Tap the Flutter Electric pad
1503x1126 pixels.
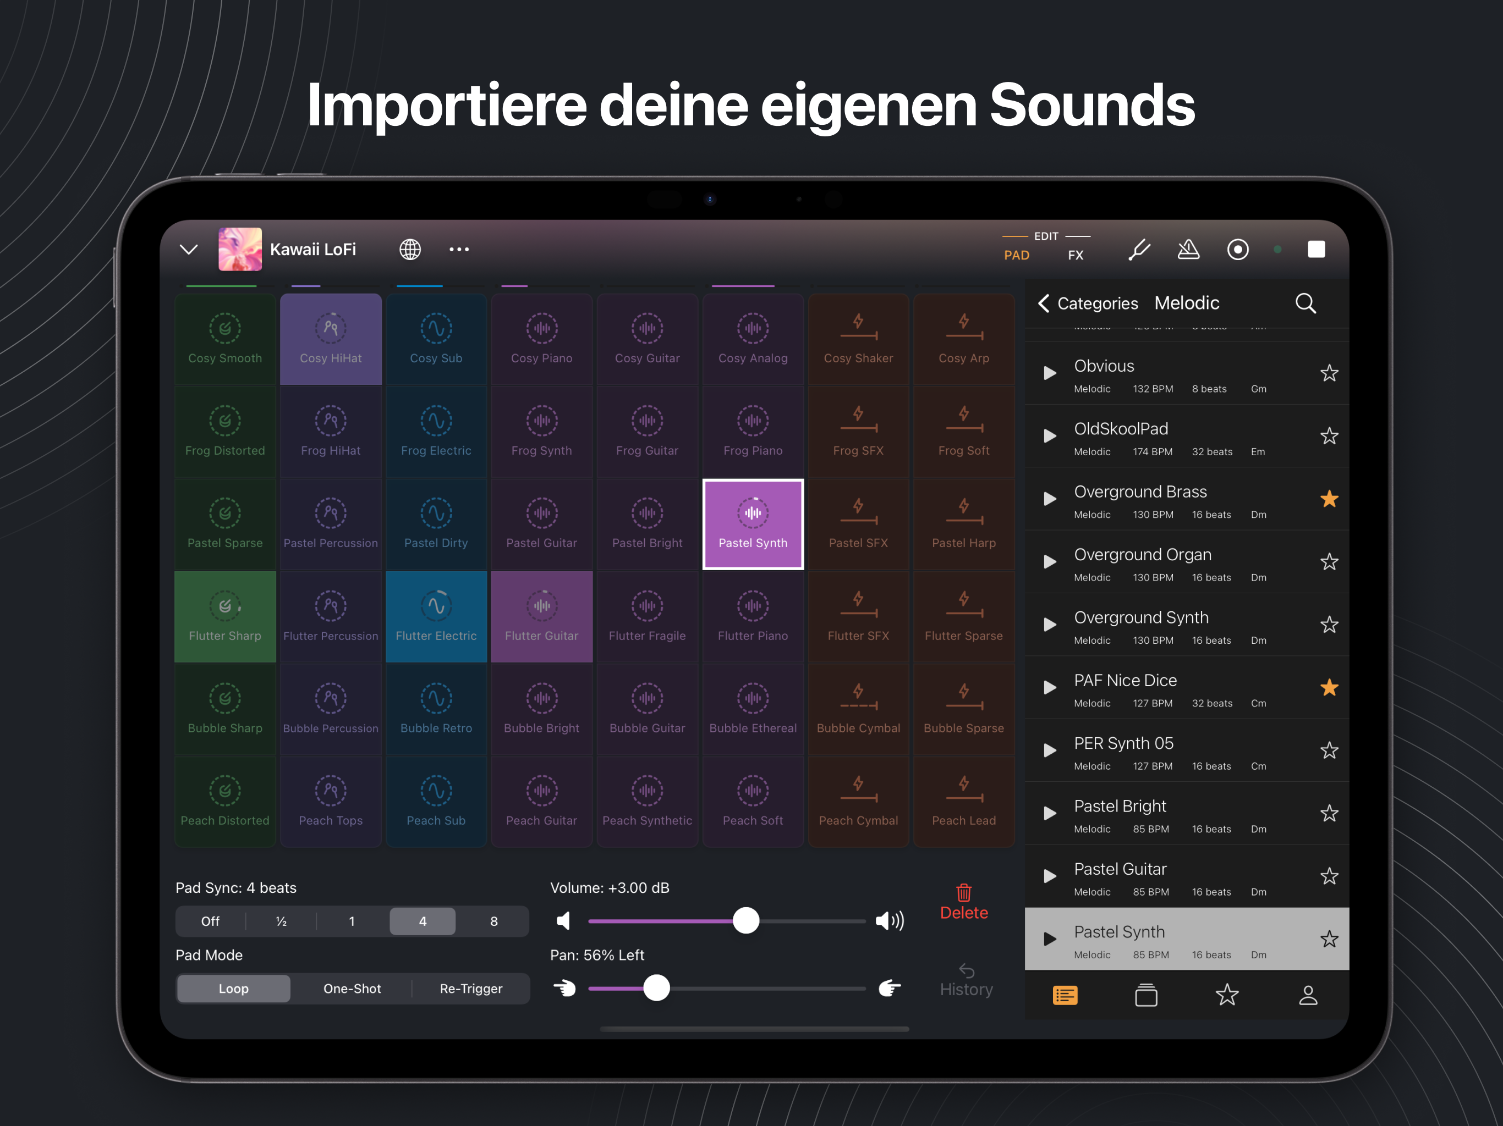pos(436,617)
